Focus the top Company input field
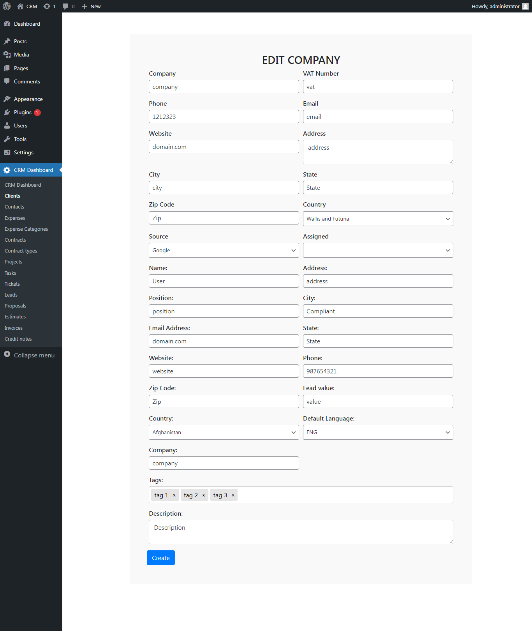 tap(224, 87)
